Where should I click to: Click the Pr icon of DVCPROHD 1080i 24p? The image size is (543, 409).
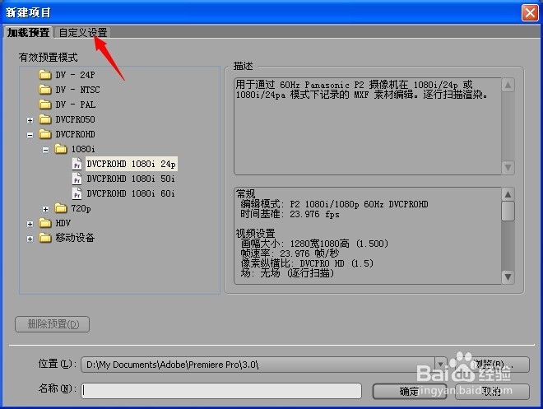(x=77, y=164)
